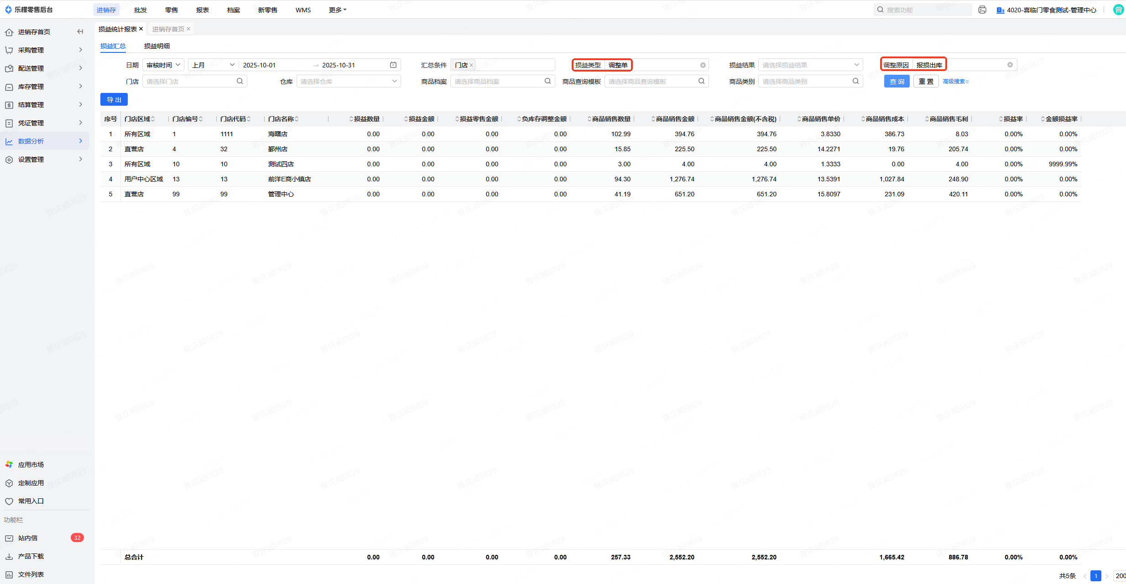Open the 更多 top menu
Screen dimensions: 1126x584
click(x=337, y=10)
